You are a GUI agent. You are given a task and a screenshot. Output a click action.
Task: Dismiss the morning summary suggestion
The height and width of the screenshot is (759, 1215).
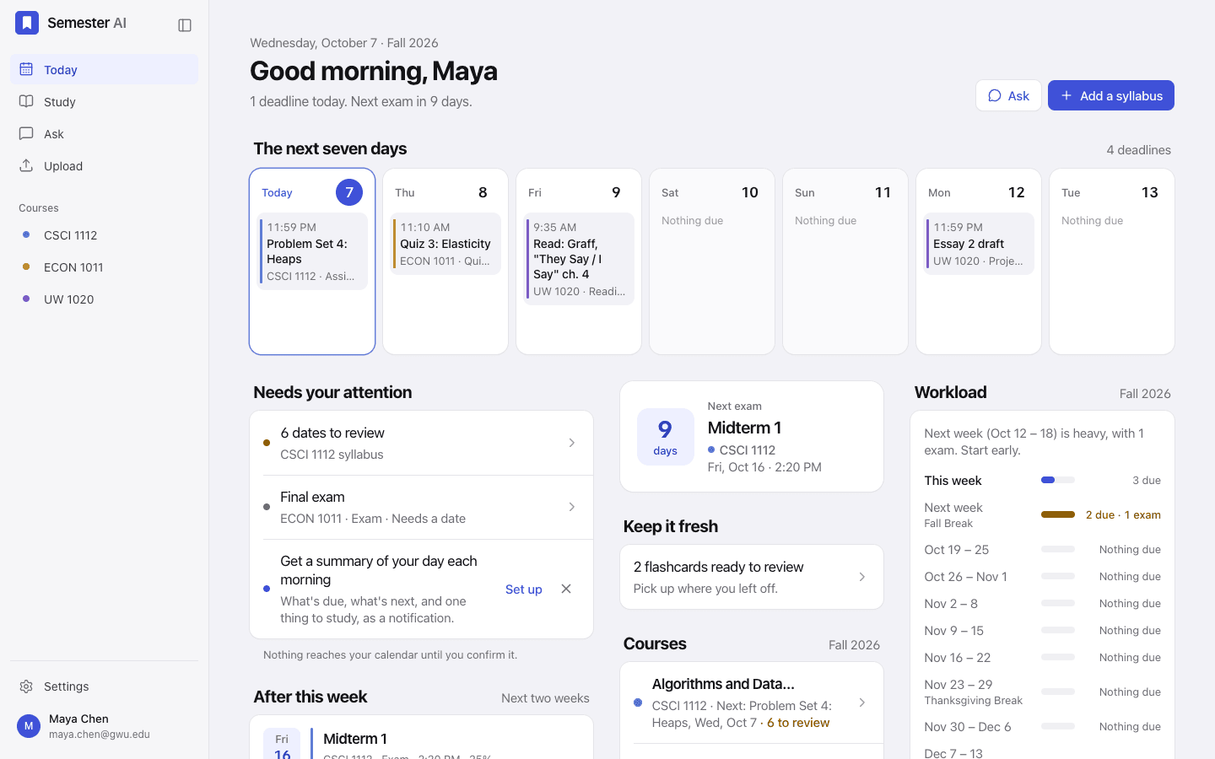pyautogui.click(x=566, y=589)
